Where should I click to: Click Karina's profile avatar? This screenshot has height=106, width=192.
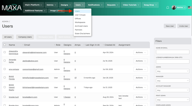[x=174, y=8]
